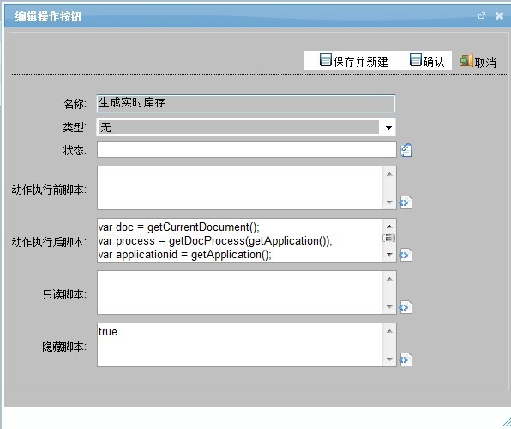Close the 编辑操作按钮 dialog

(x=499, y=15)
